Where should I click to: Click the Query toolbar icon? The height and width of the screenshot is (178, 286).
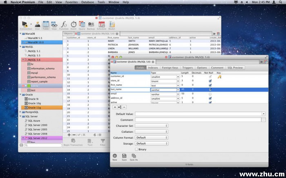click(x=82, y=25)
